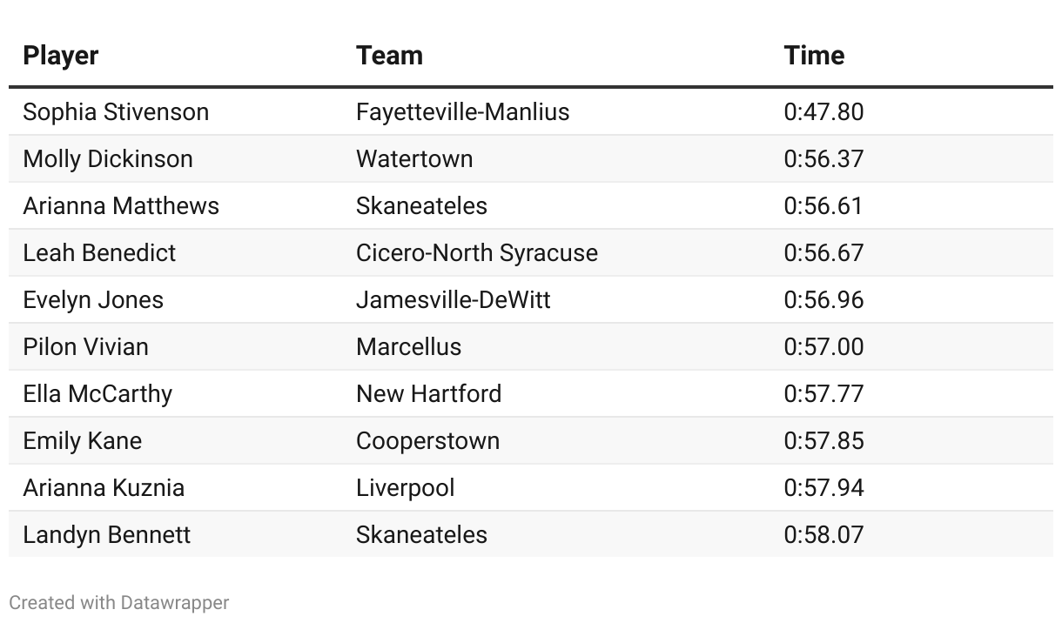Select the New Hartford team cell
This screenshot has height=623, width=1062.
click(x=428, y=394)
